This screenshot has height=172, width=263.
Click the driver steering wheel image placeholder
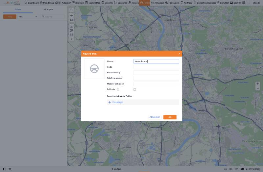pyautogui.click(x=94, y=69)
